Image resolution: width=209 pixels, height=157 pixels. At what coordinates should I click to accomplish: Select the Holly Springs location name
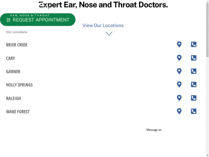(19, 85)
